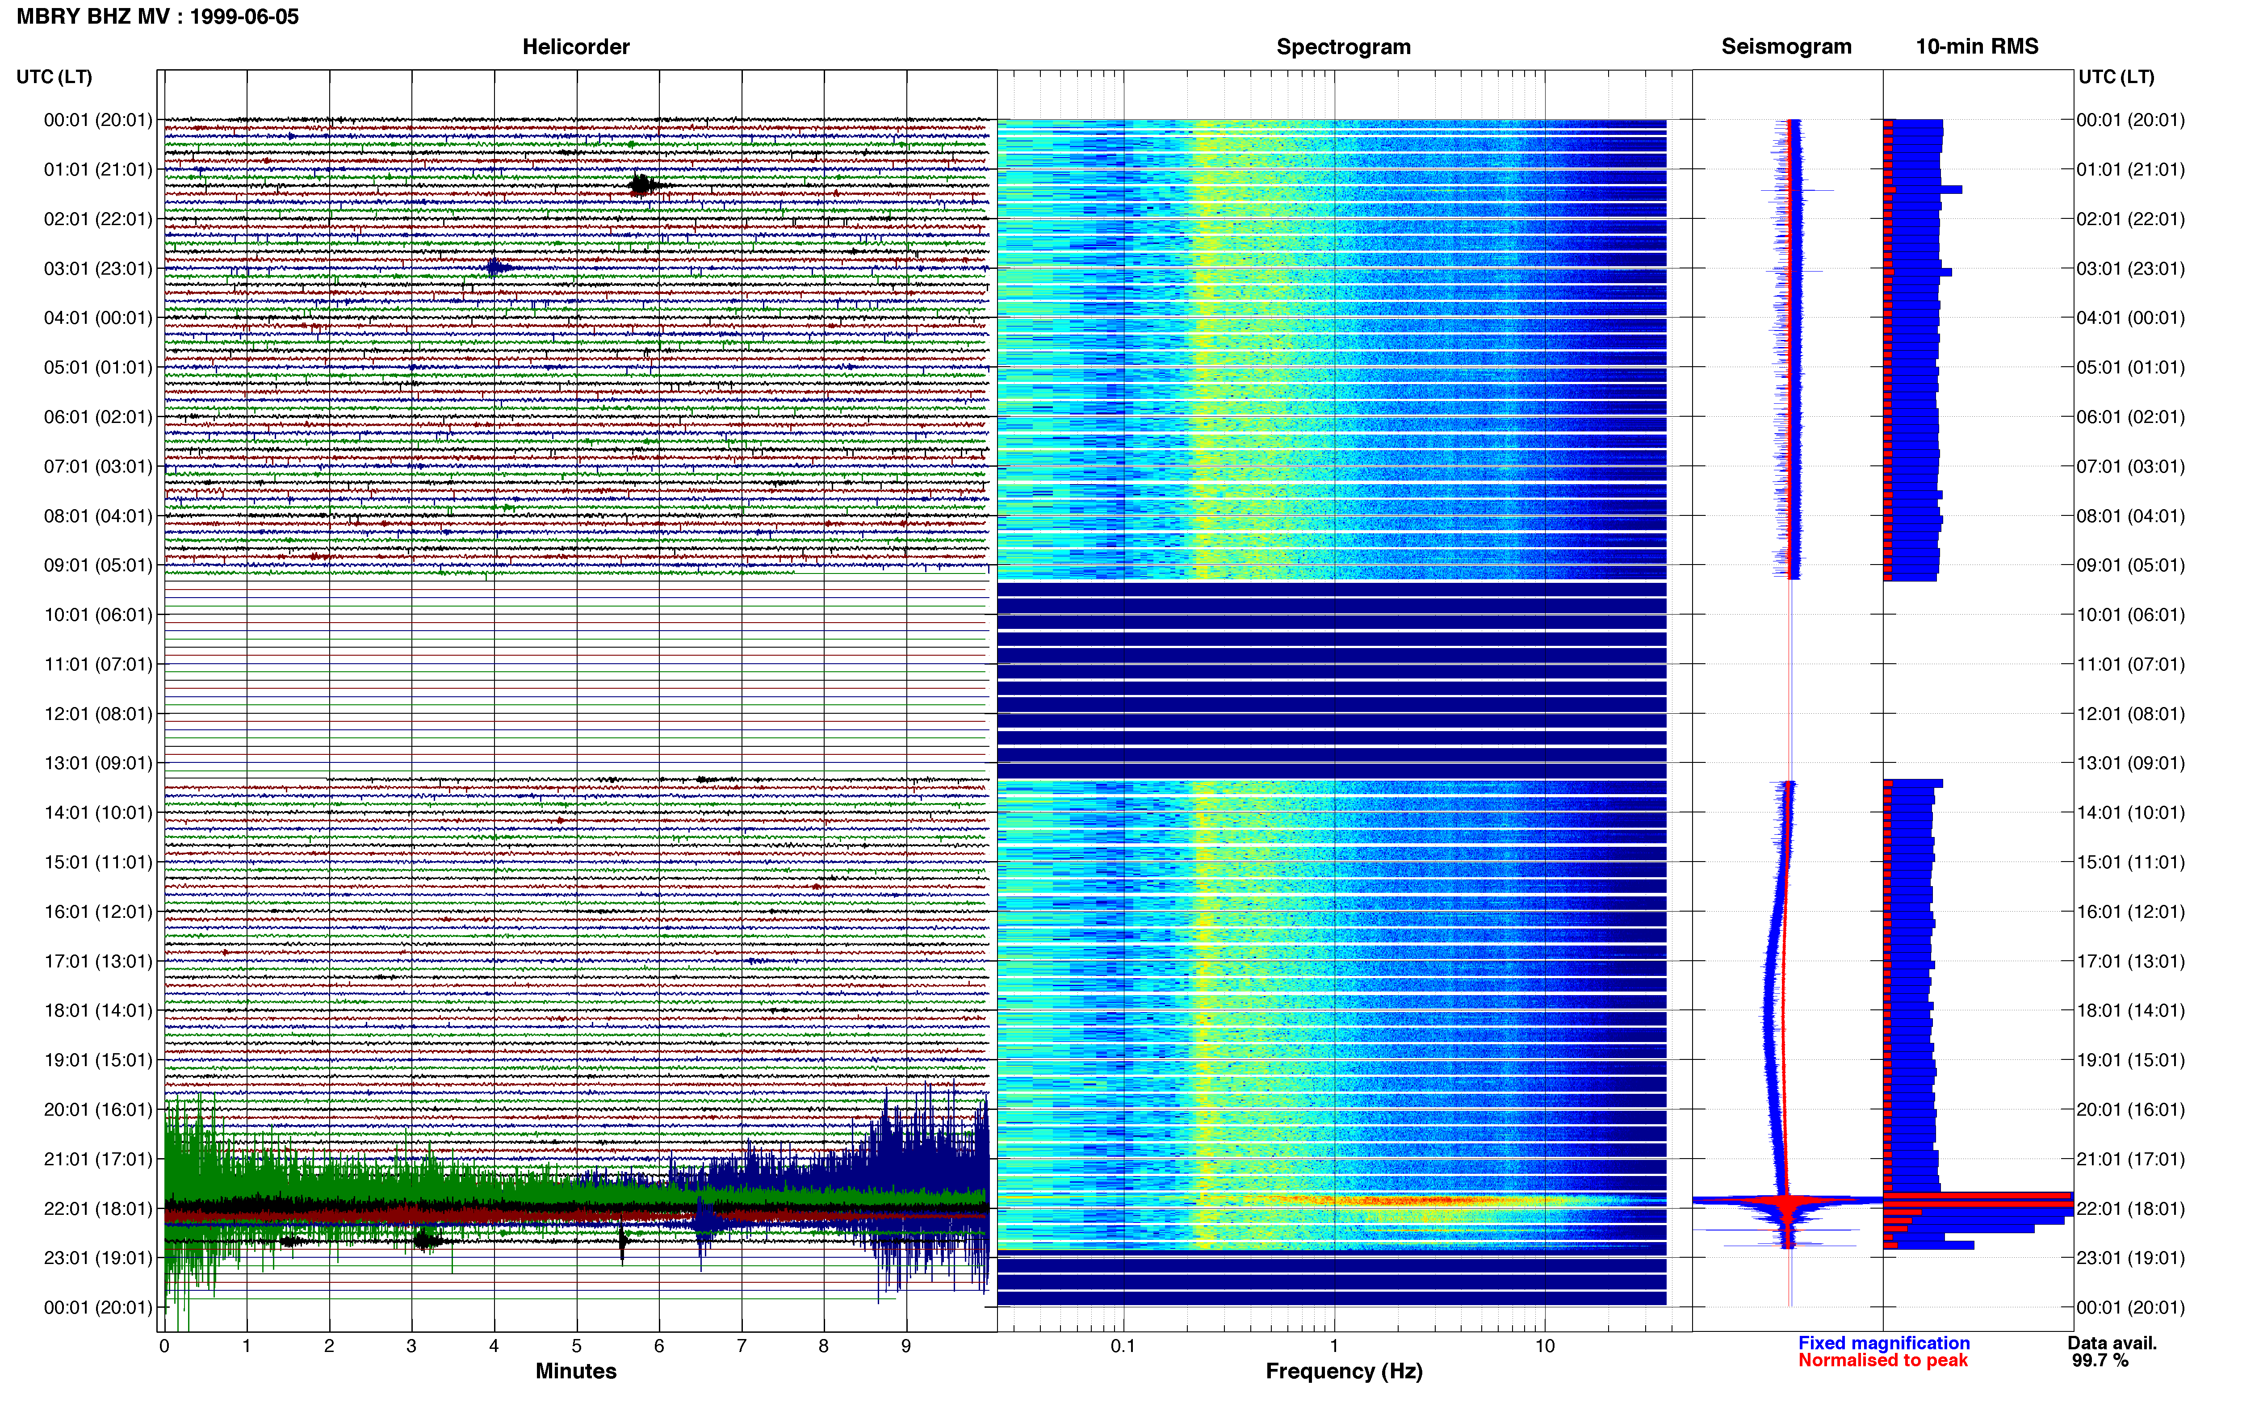Click minute tick label 5 on helicorder axis
Viewport: 2242px width, 1402px height.
click(577, 1346)
